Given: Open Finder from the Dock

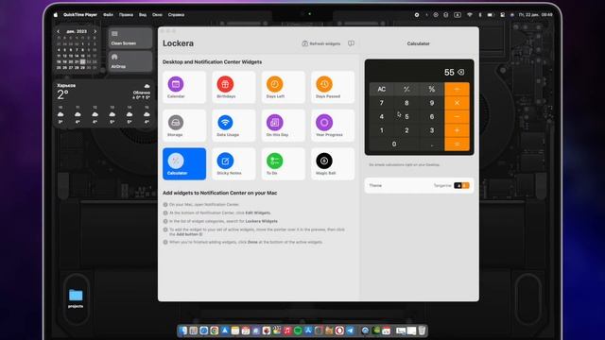Looking at the screenshot, I should [x=182, y=331].
